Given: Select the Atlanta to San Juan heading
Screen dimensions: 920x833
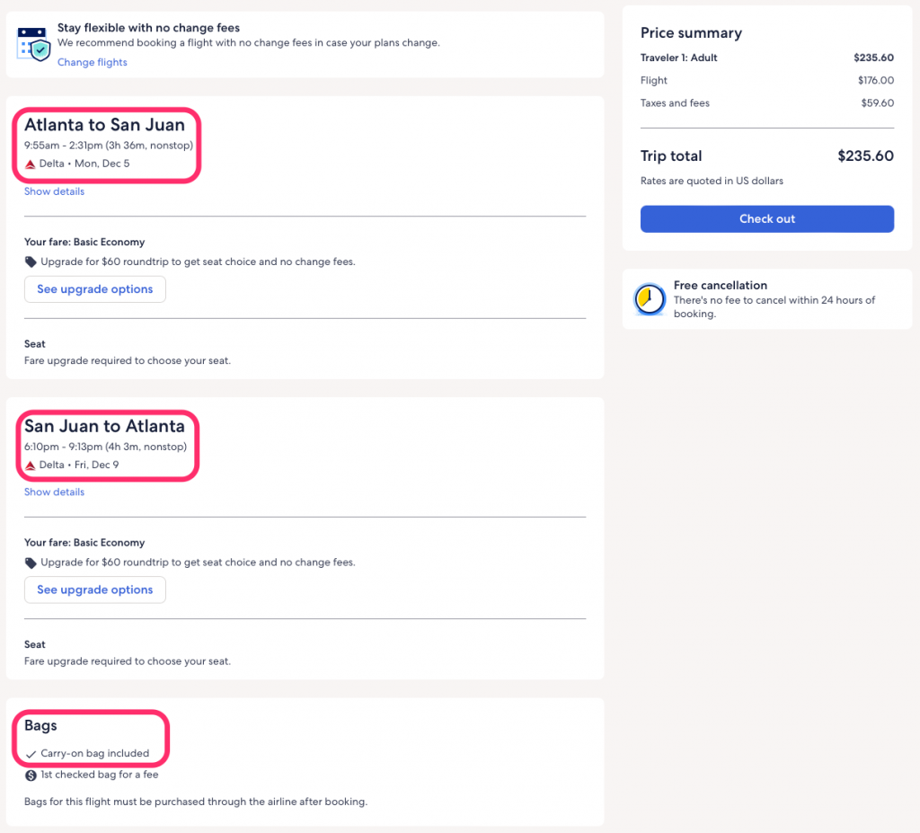Looking at the screenshot, I should click(104, 125).
